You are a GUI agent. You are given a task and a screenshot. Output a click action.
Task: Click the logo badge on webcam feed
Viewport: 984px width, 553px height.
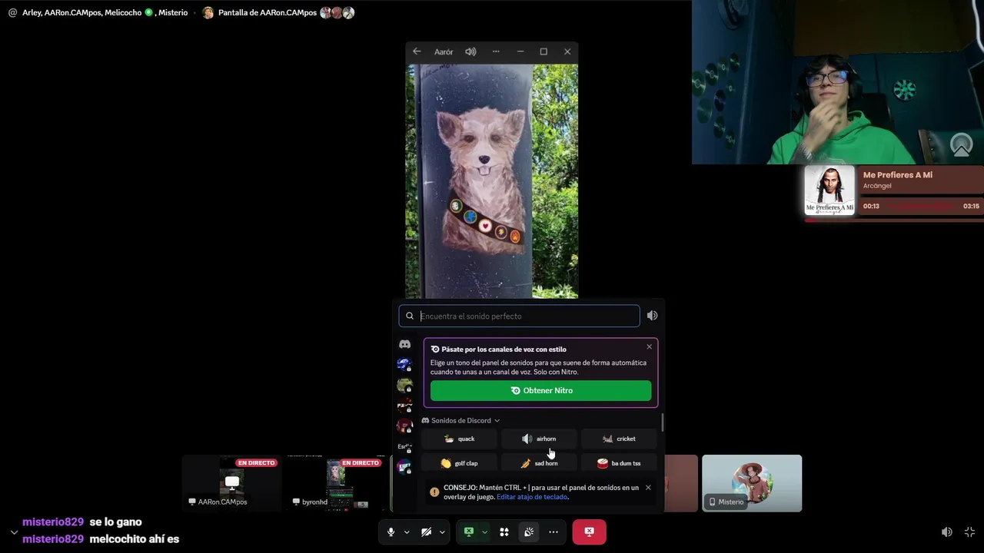[x=961, y=144]
